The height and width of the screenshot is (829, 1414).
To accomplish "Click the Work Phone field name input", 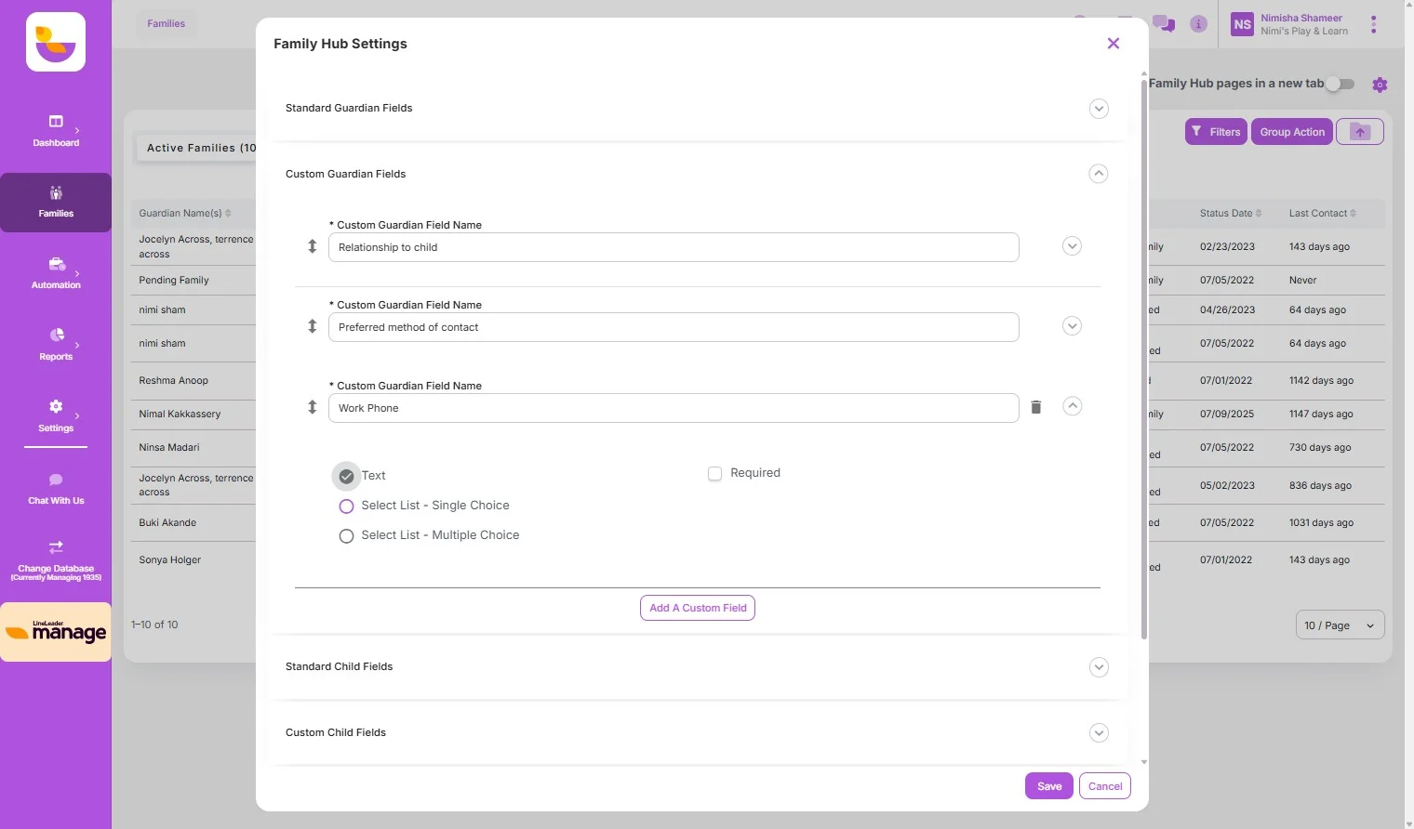I will (x=673, y=408).
